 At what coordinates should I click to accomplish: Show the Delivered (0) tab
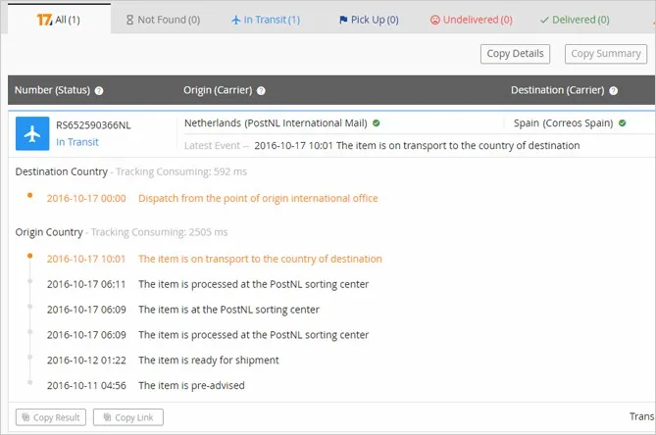(x=575, y=20)
